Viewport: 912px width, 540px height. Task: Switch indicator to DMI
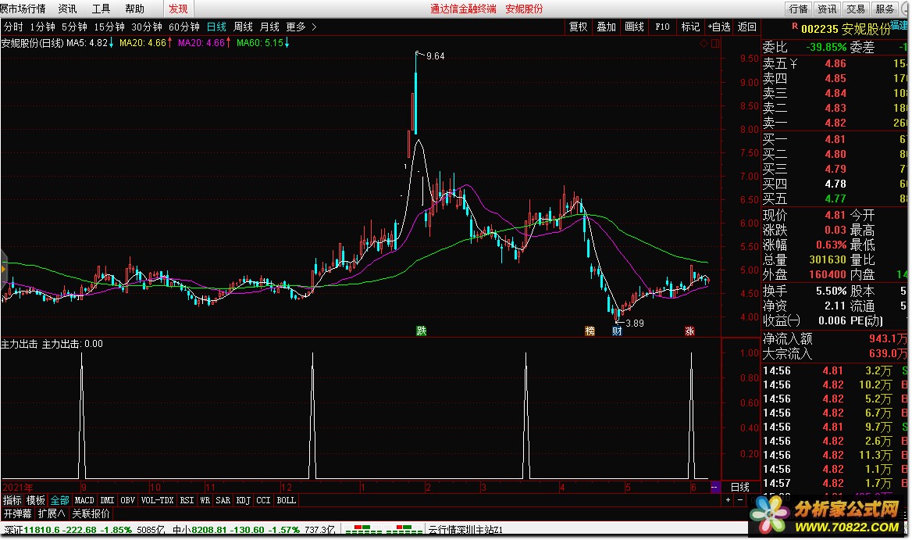(107, 500)
